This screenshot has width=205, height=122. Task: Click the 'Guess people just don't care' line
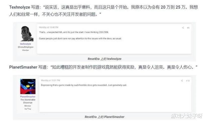coord(80,38)
